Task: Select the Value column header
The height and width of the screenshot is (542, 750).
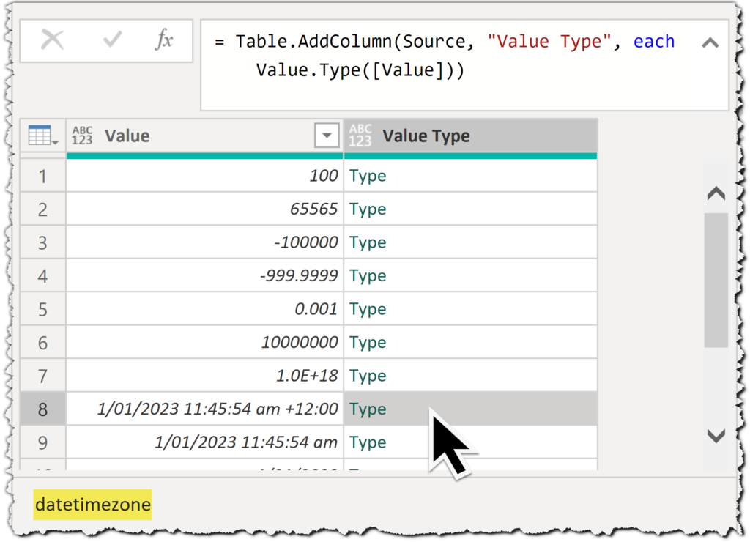Action: [205, 135]
